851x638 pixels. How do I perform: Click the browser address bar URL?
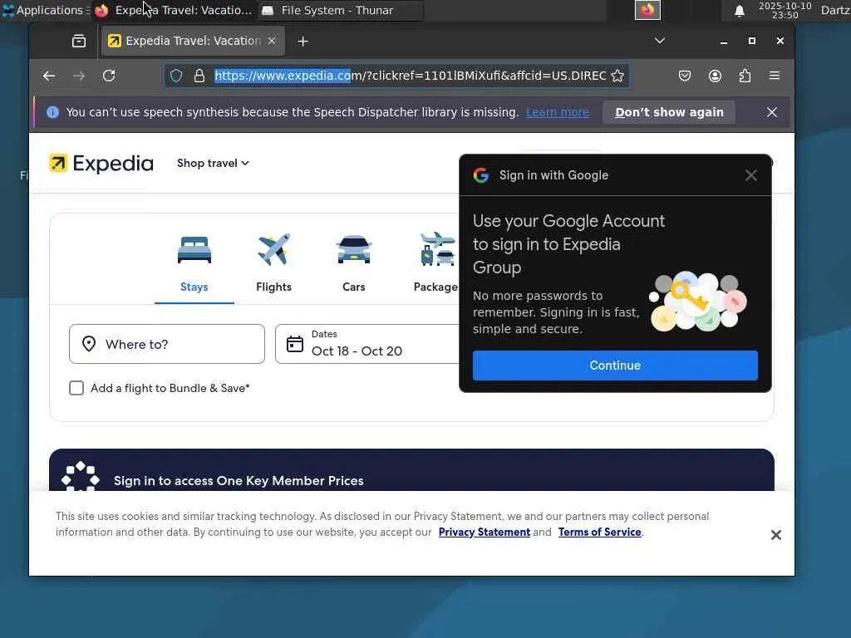pyautogui.click(x=410, y=76)
